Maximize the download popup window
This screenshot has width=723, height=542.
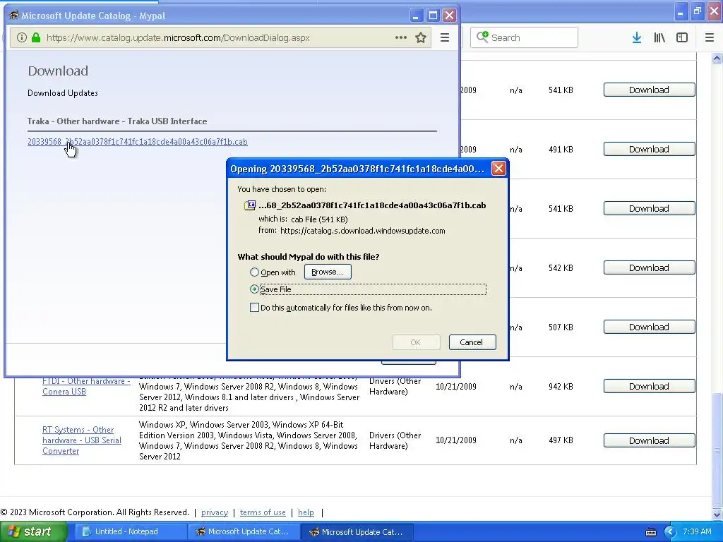[433, 16]
